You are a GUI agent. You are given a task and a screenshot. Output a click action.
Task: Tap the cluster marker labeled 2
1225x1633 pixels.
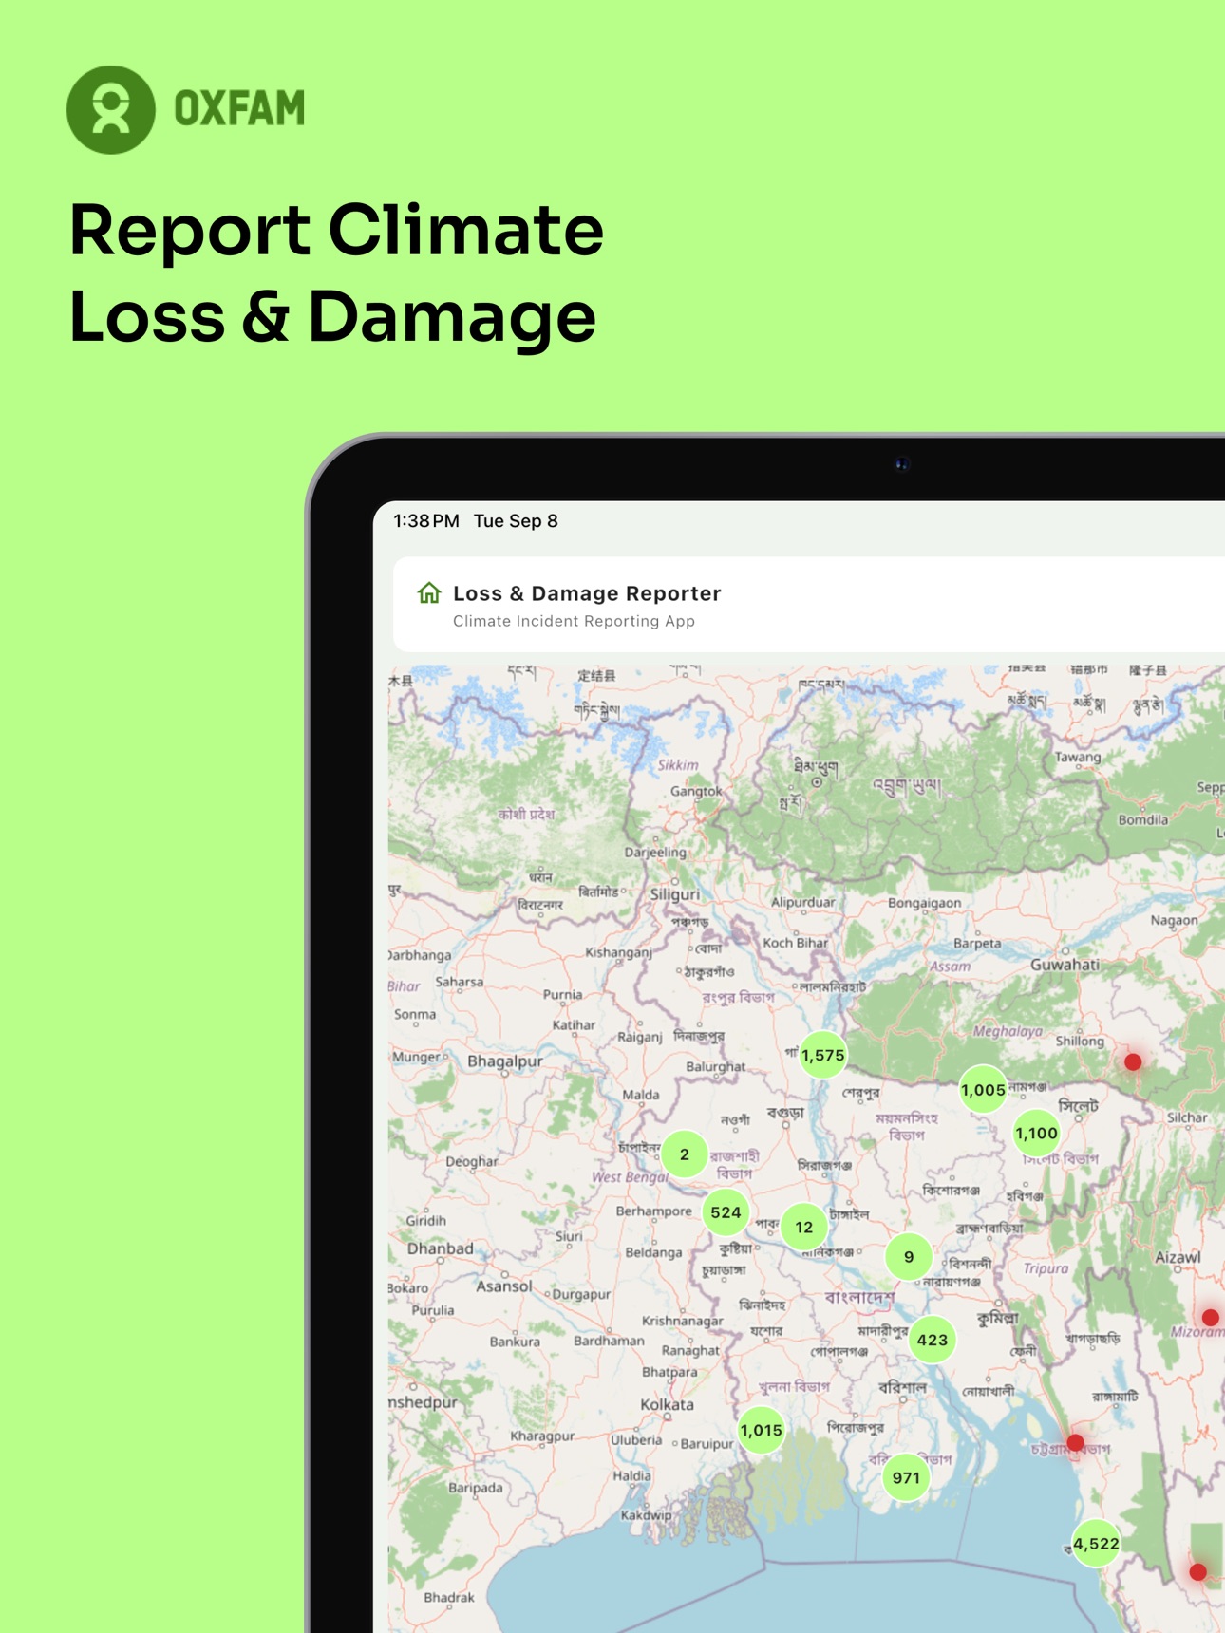coord(685,1154)
